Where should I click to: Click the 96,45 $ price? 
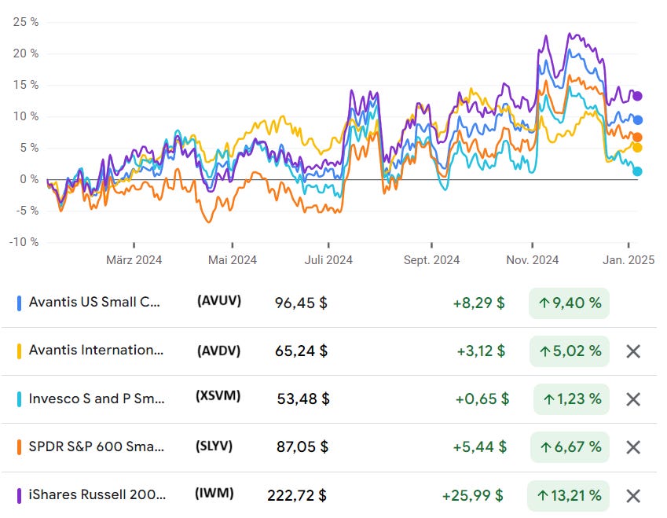pos(301,303)
